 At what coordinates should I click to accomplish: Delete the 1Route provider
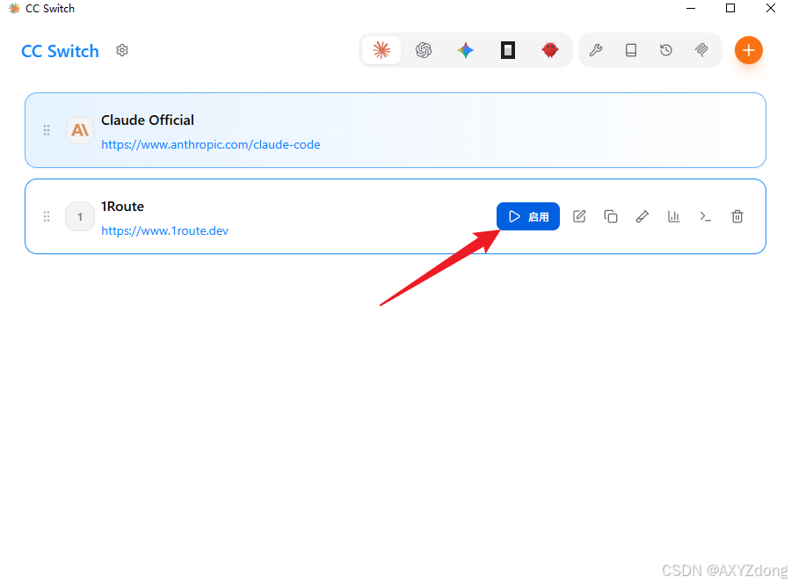point(737,216)
